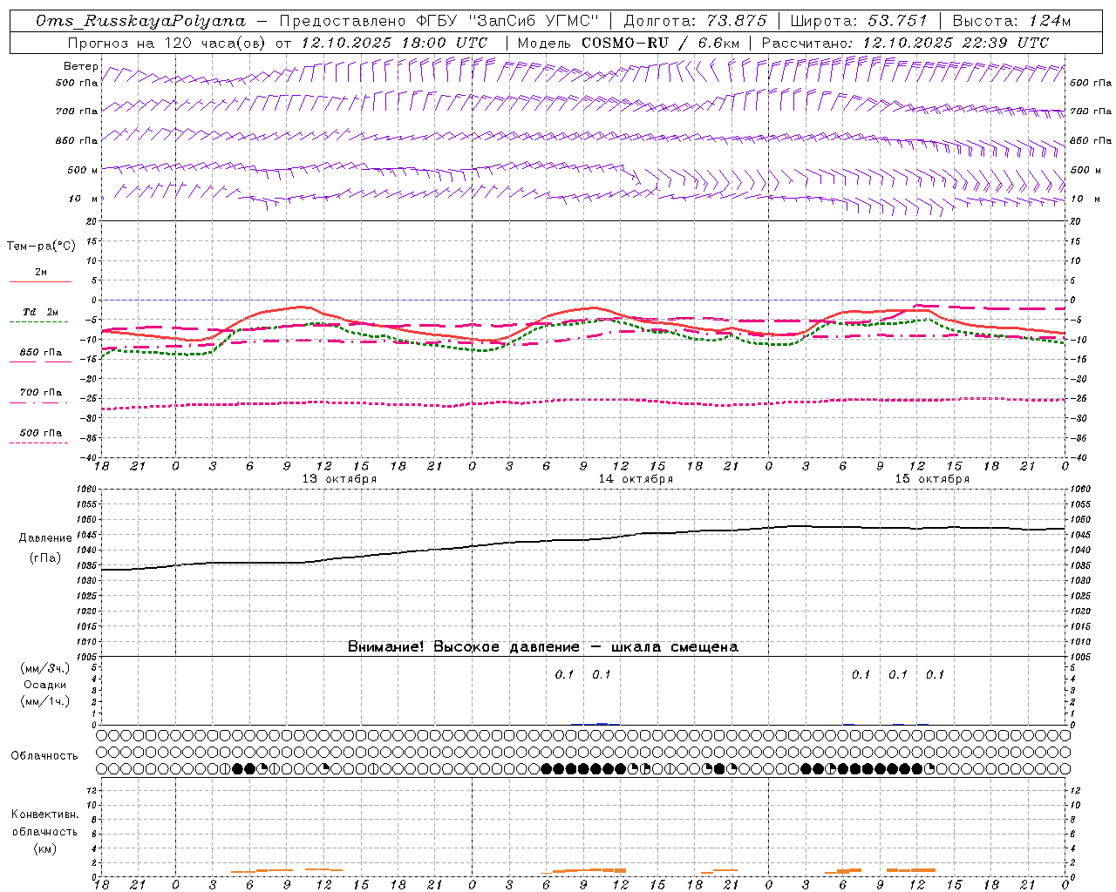The image size is (1116, 892).
Task: Click the (мм/3ч.) precipitation unit label
Action: (45, 668)
